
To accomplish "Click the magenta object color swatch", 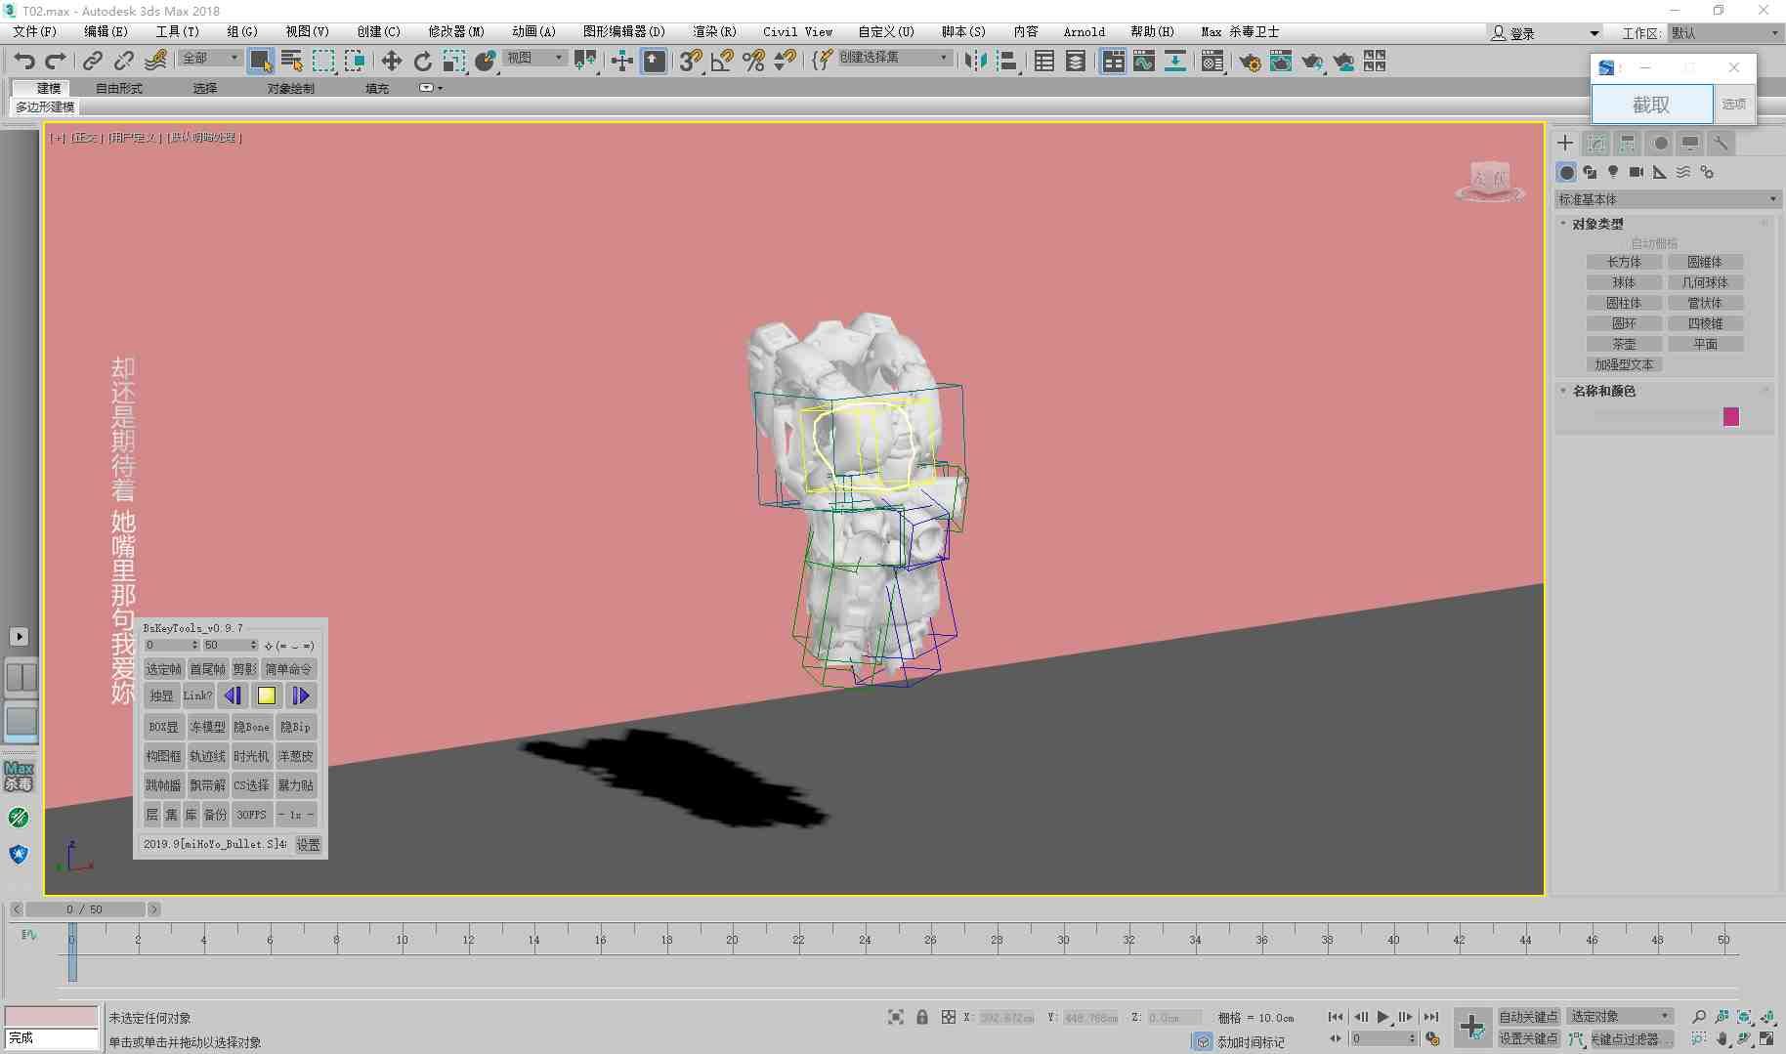I will tap(1731, 417).
